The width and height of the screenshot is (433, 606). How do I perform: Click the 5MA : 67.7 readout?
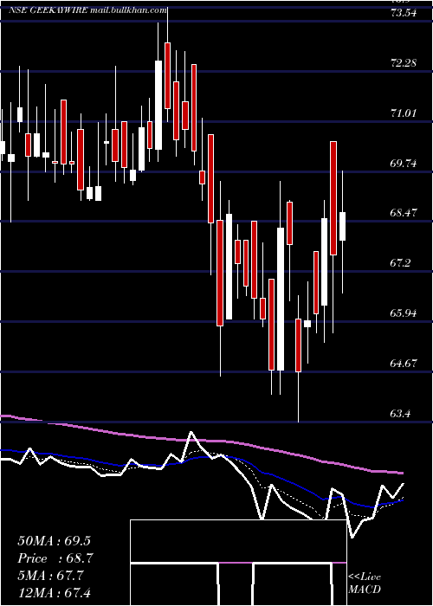click(50, 575)
